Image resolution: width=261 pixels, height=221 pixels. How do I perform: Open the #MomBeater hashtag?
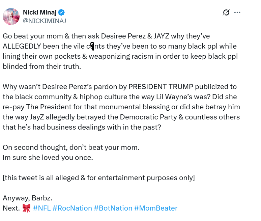155,208
